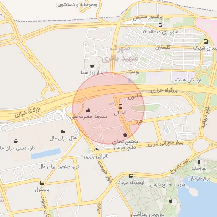Select the برج هیجان place label
This screenshot has height=217, width=217.
point(199,179)
